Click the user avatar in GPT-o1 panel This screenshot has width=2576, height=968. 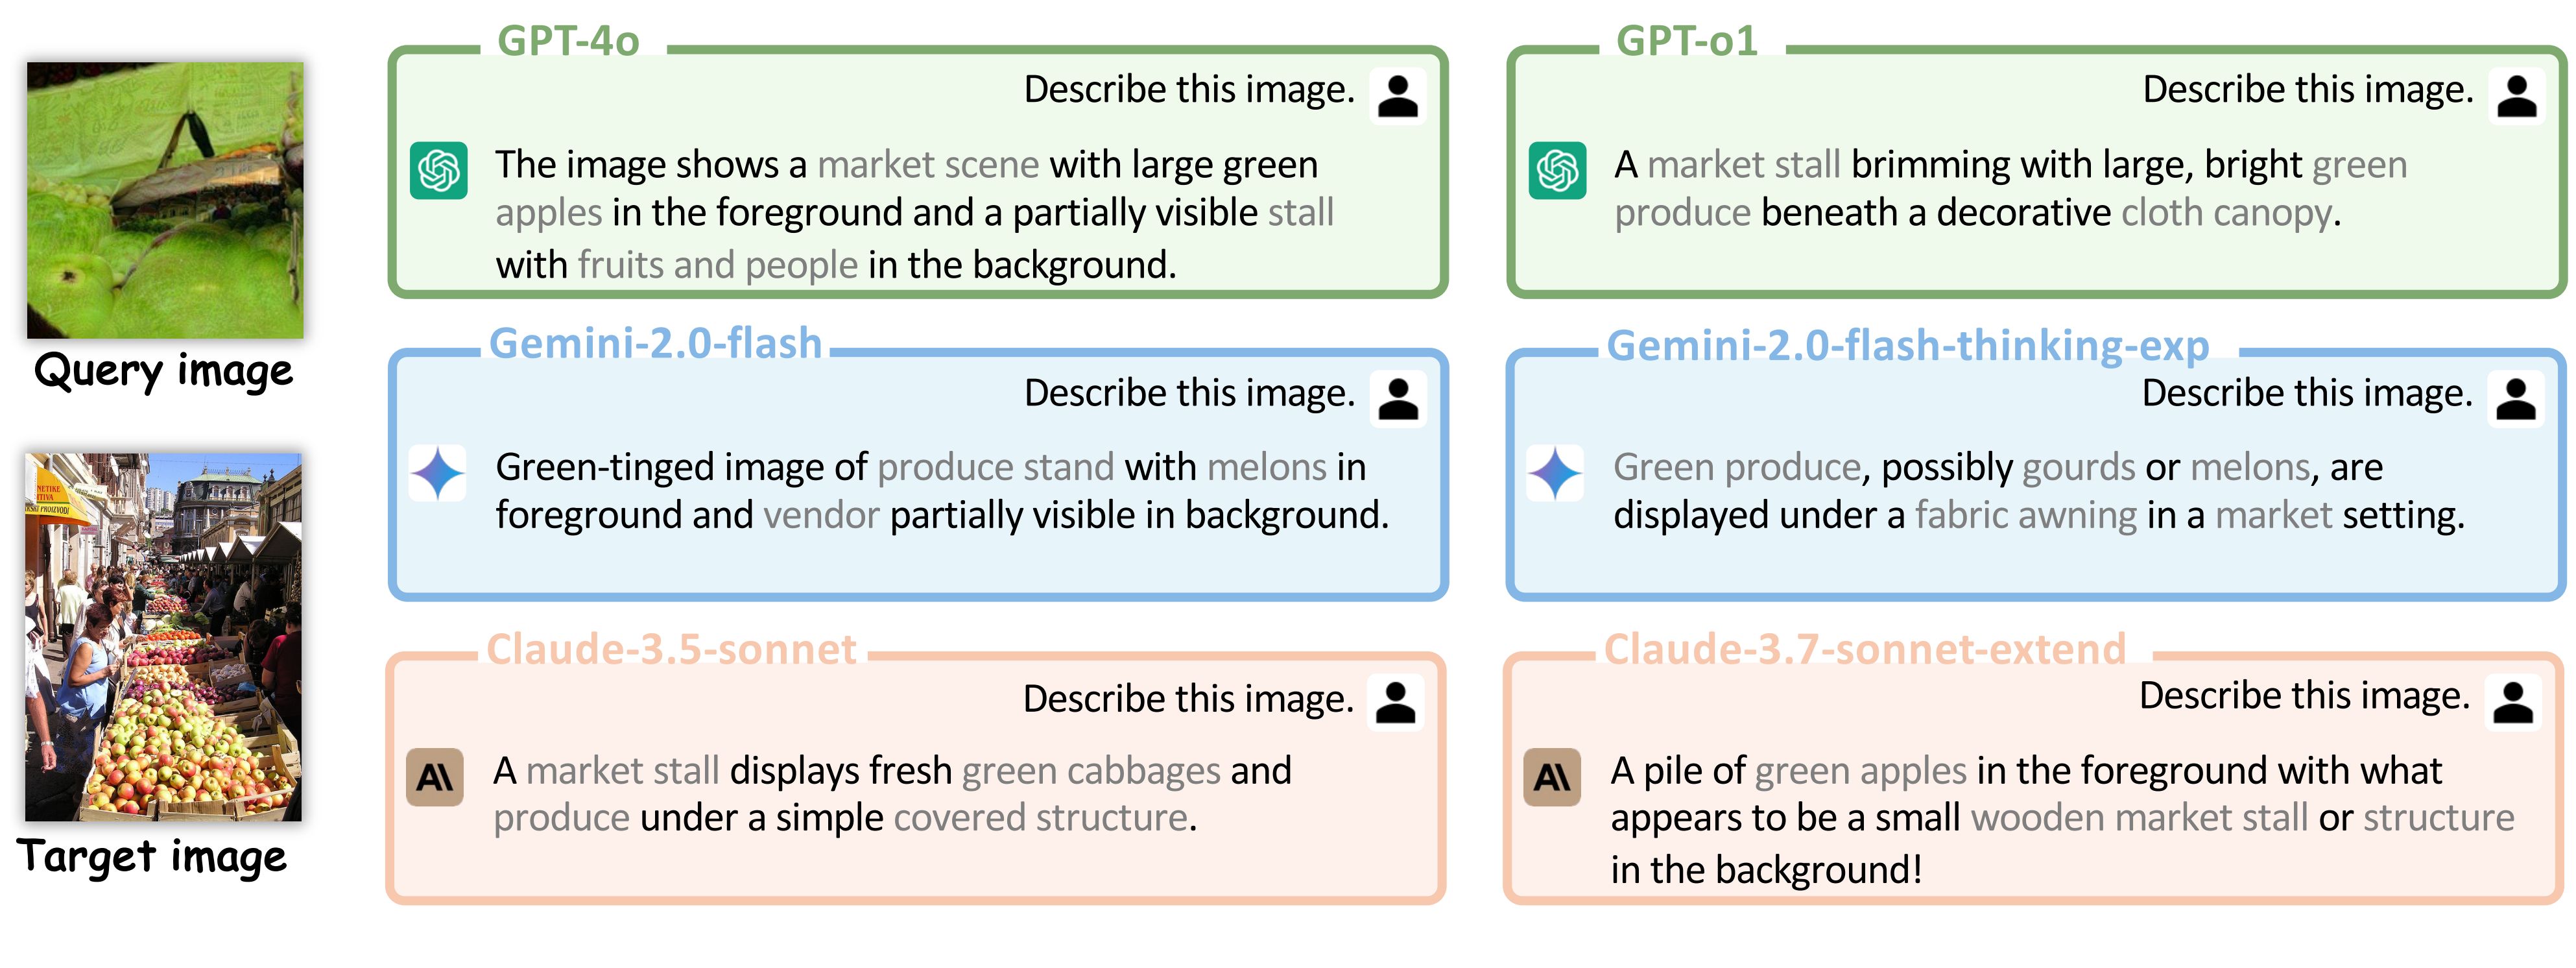coord(2517,96)
